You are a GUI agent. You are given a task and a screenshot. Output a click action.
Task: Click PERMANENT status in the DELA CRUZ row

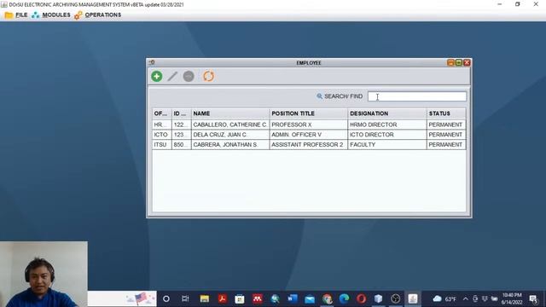coord(446,135)
